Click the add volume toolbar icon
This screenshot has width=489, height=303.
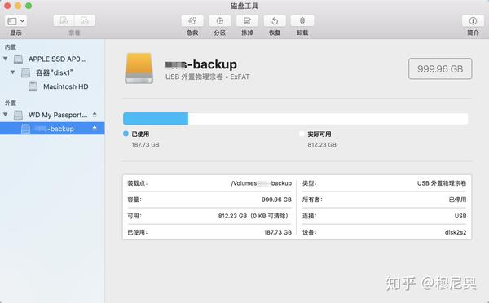(64, 21)
